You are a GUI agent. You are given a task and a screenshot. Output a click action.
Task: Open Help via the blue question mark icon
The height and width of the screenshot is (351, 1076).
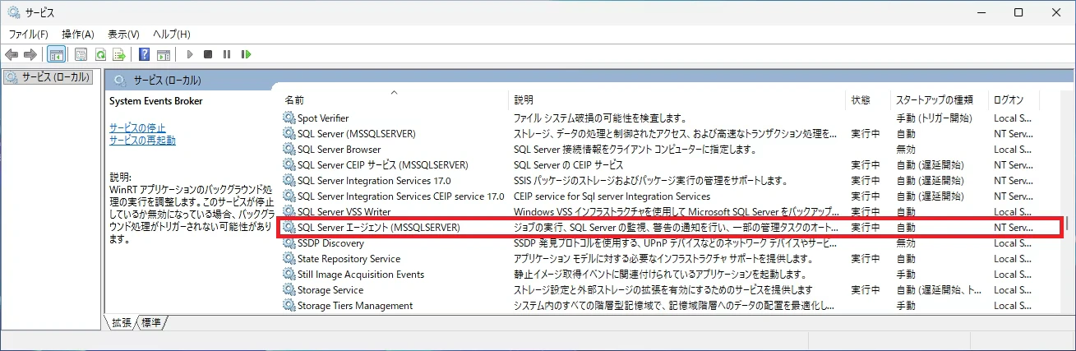click(x=145, y=55)
